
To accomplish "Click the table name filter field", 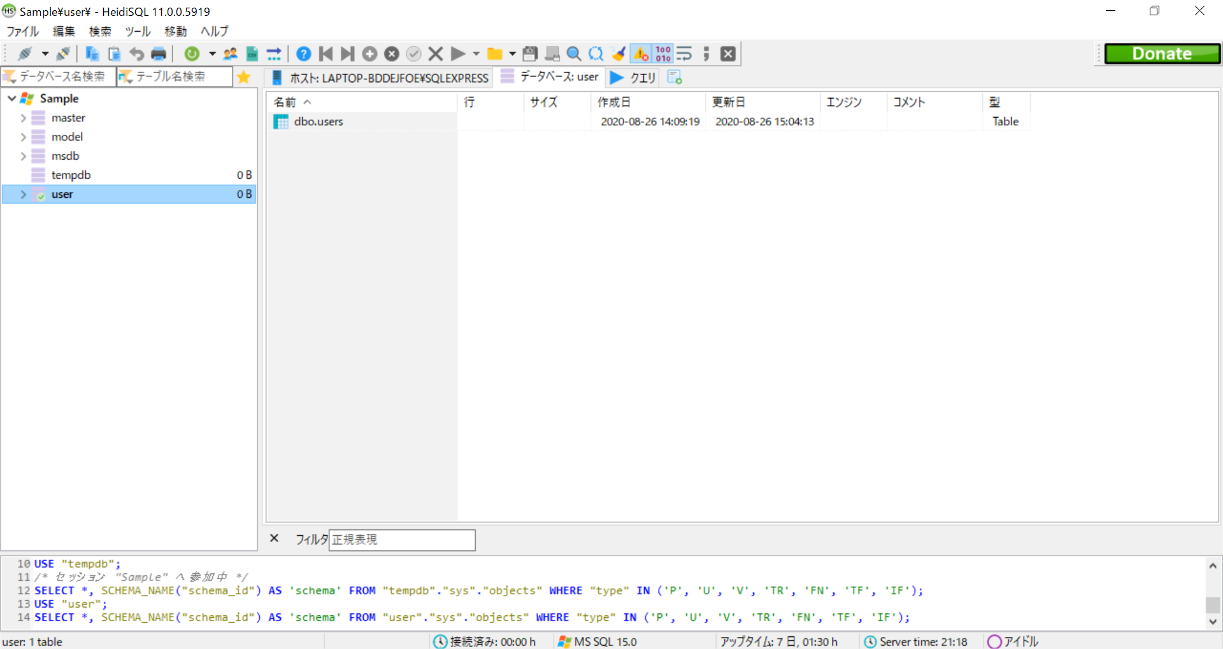I will click(175, 76).
